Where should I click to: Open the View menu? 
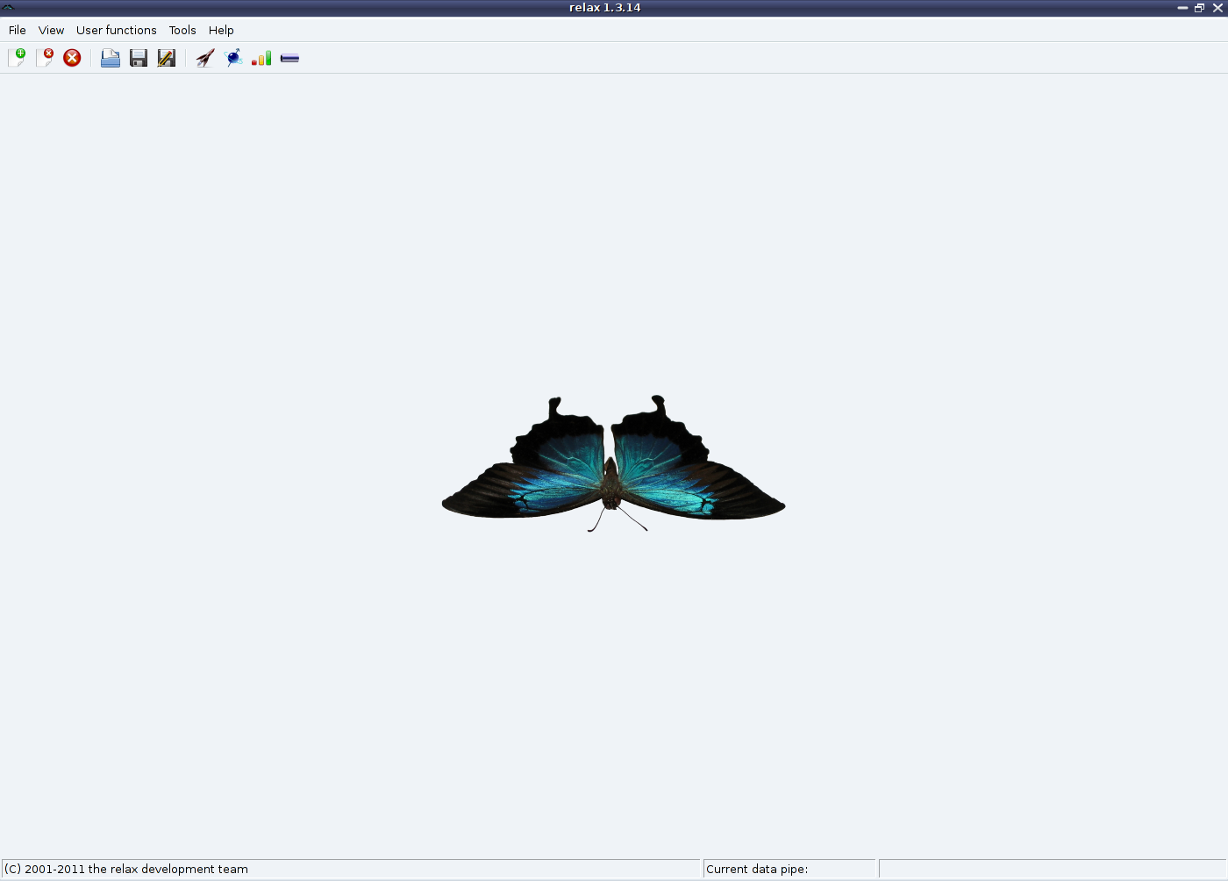[51, 30]
